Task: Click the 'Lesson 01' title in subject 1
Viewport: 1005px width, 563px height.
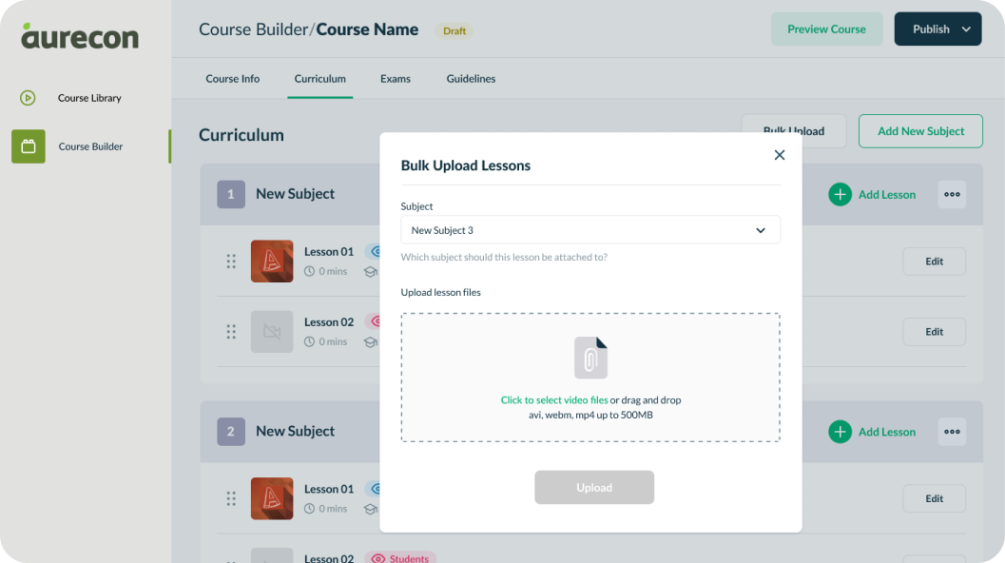Action: [329, 252]
